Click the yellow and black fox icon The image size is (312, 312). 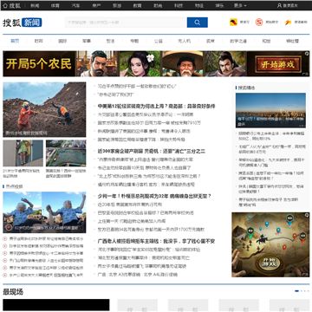[233, 23]
